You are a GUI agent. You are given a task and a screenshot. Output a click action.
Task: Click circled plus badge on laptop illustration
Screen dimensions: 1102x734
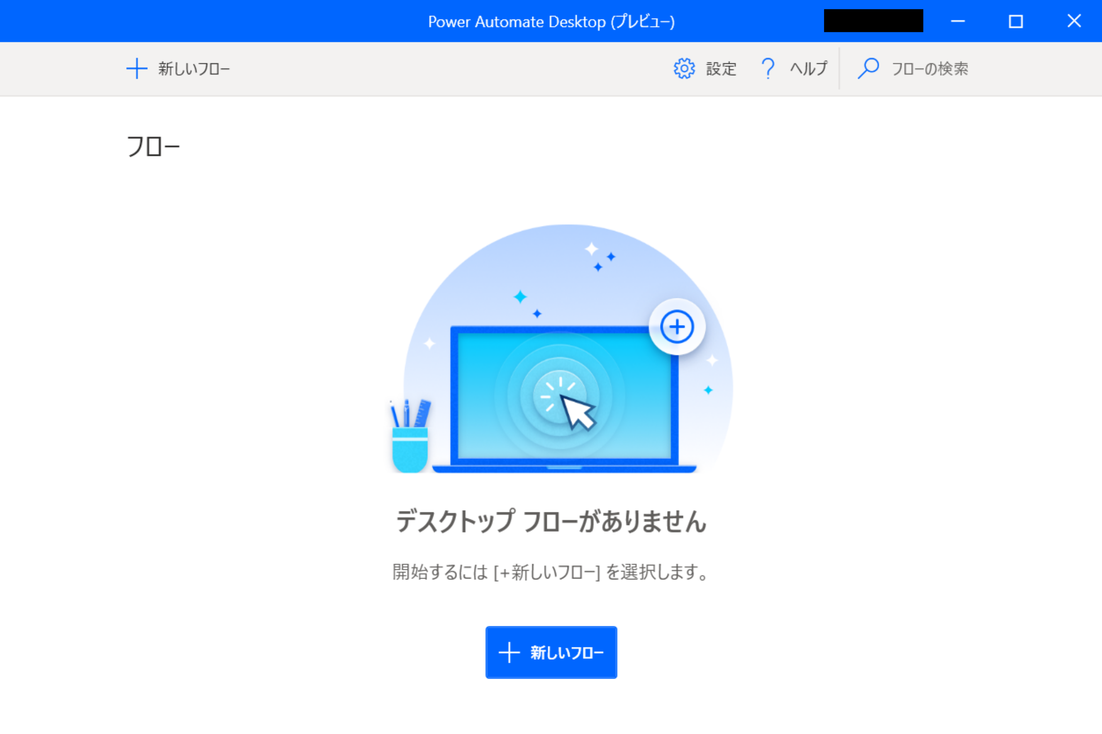(x=677, y=327)
